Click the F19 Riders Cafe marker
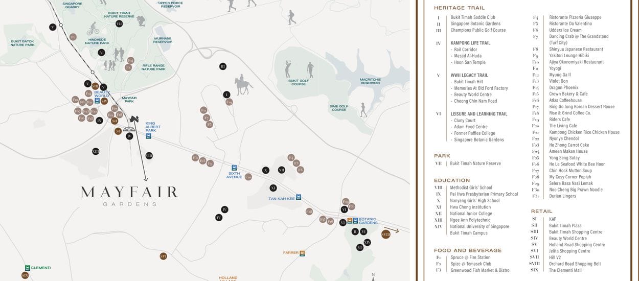639x281 pixels. coord(229,102)
